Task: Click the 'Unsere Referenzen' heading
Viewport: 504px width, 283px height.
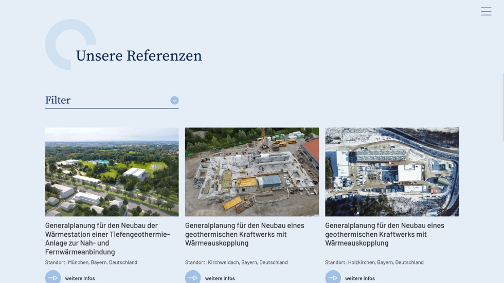Action: (139, 55)
